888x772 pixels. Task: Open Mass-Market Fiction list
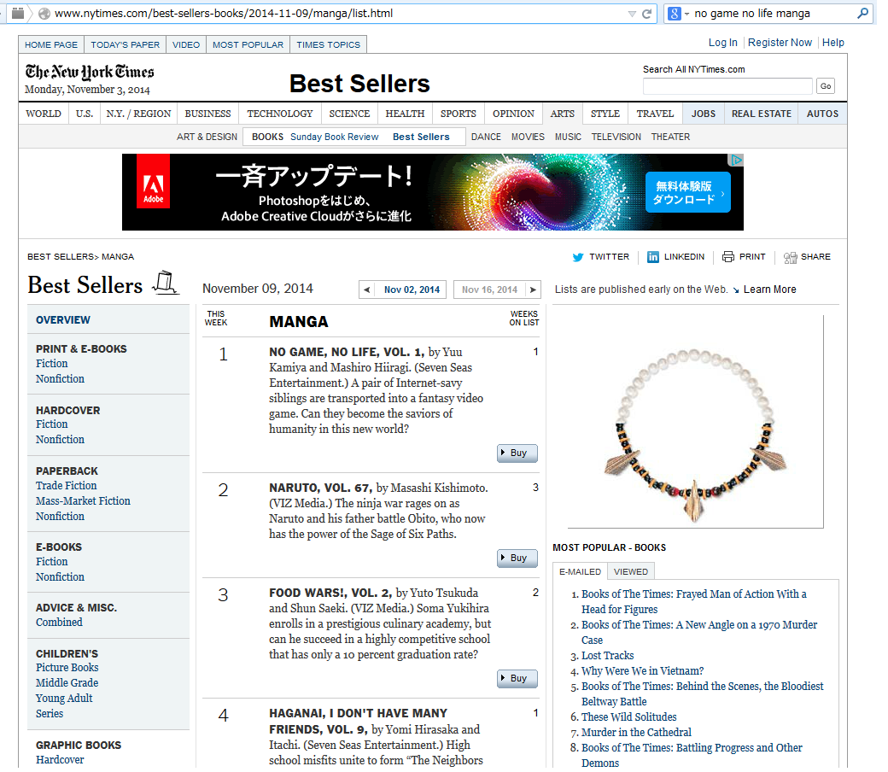[x=83, y=500]
